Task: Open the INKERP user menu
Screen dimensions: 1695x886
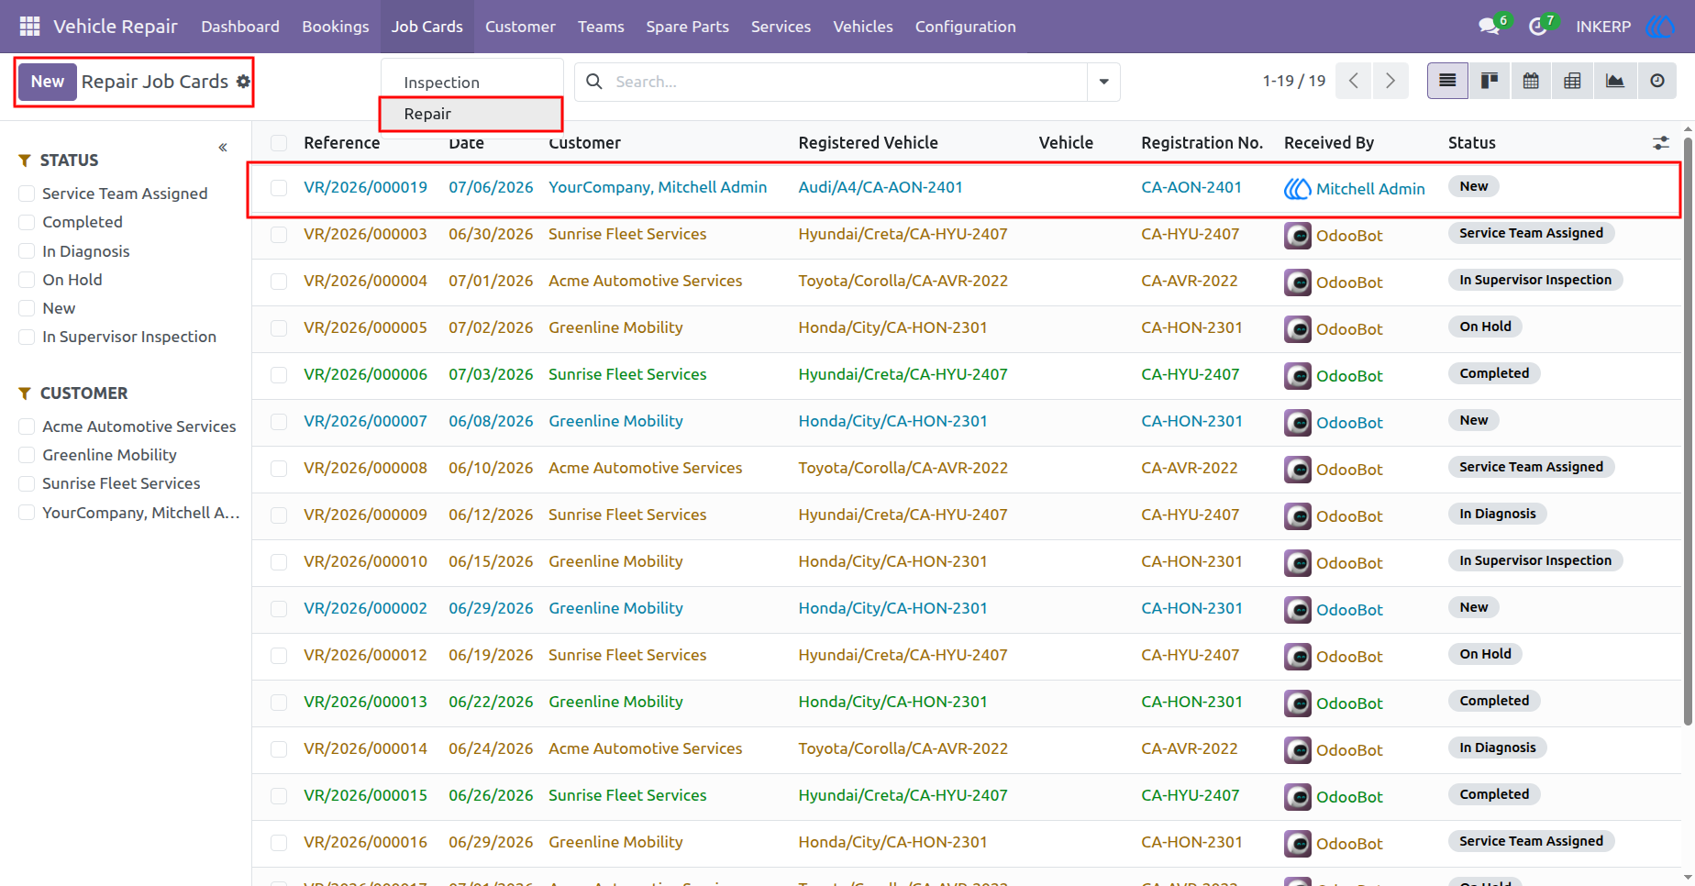Action: (x=1603, y=27)
